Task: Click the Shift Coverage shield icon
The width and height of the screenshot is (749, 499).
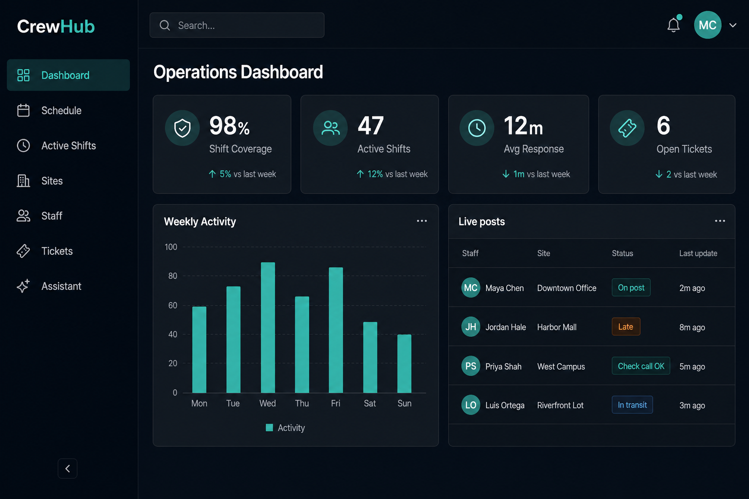Action: (182, 128)
